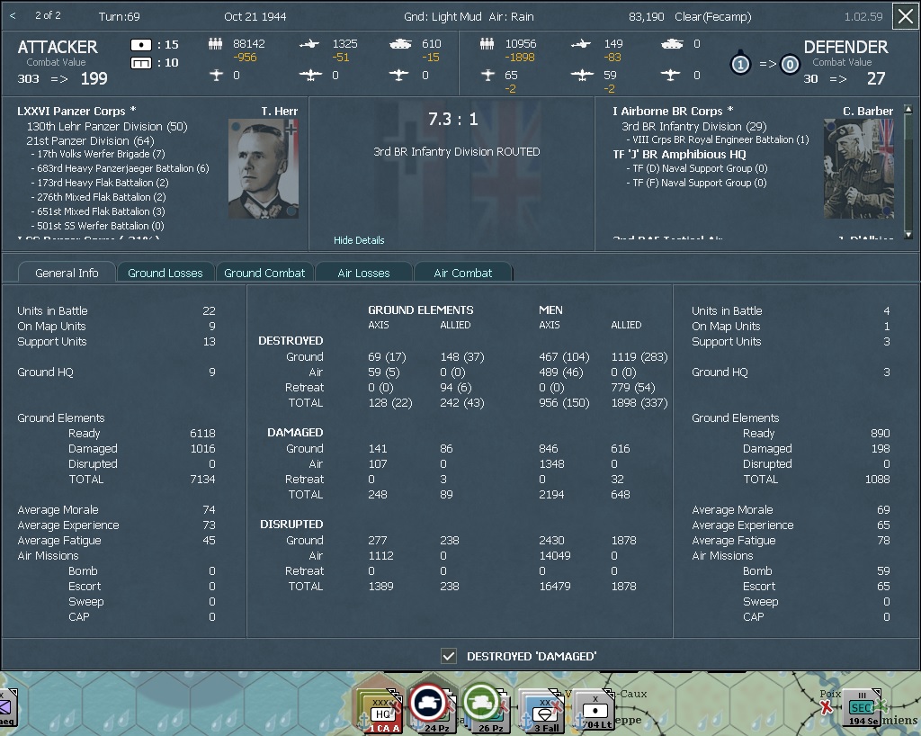Select 173rd Heavy Flak Battalion (2)
This screenshot has width=921, height=736.
pos(99,183)
